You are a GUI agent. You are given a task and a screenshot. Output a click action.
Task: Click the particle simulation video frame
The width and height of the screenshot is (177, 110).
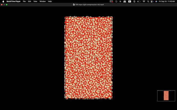[88, 57]
